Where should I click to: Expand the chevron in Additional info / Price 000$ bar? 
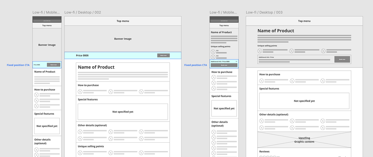237,62
